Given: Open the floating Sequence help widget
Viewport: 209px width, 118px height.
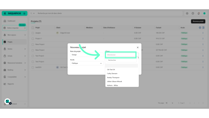Looking at the screenshot, I should coord(8,102).
